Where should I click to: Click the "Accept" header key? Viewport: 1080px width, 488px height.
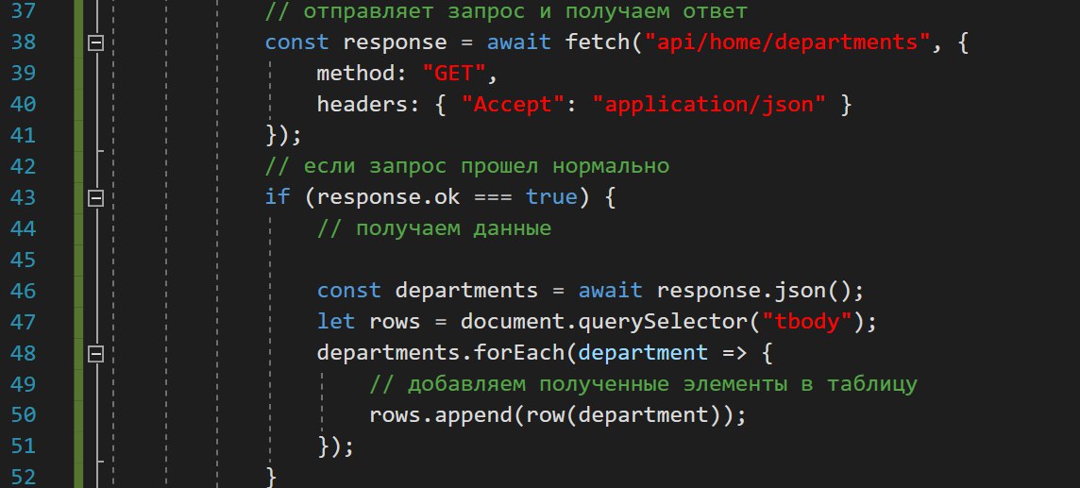tap(512, 105)
